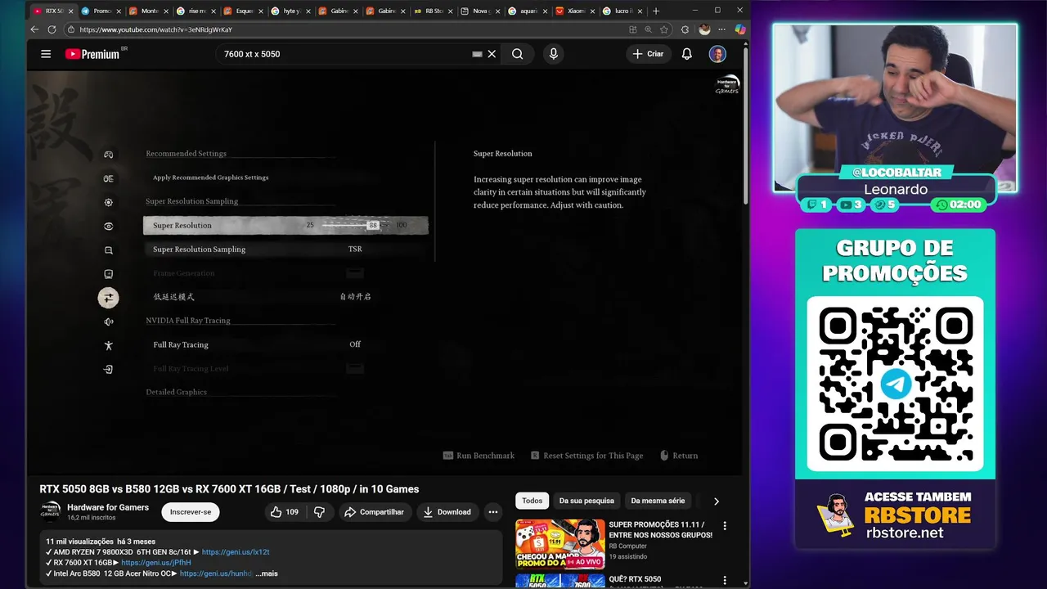Viewport: 1047px width, 589px height.
Task: Adjust the Super Resolution slider at 88
Action: point(373,225)
